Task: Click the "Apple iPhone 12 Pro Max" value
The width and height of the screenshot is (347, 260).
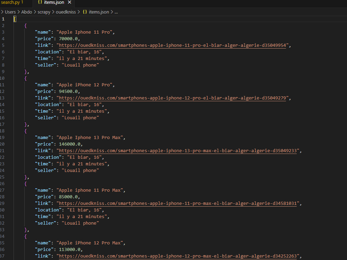Action: [90, 243]
